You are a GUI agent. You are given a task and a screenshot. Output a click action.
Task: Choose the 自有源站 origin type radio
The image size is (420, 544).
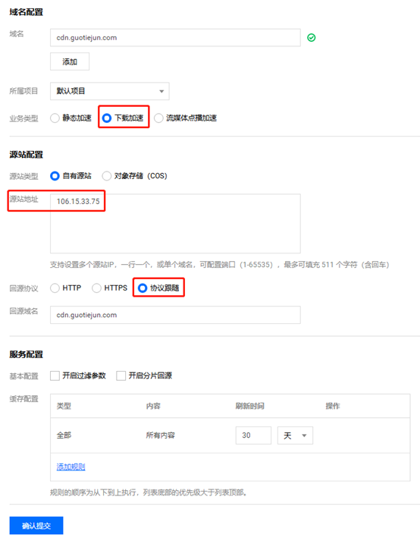click(x=55, y=176)
